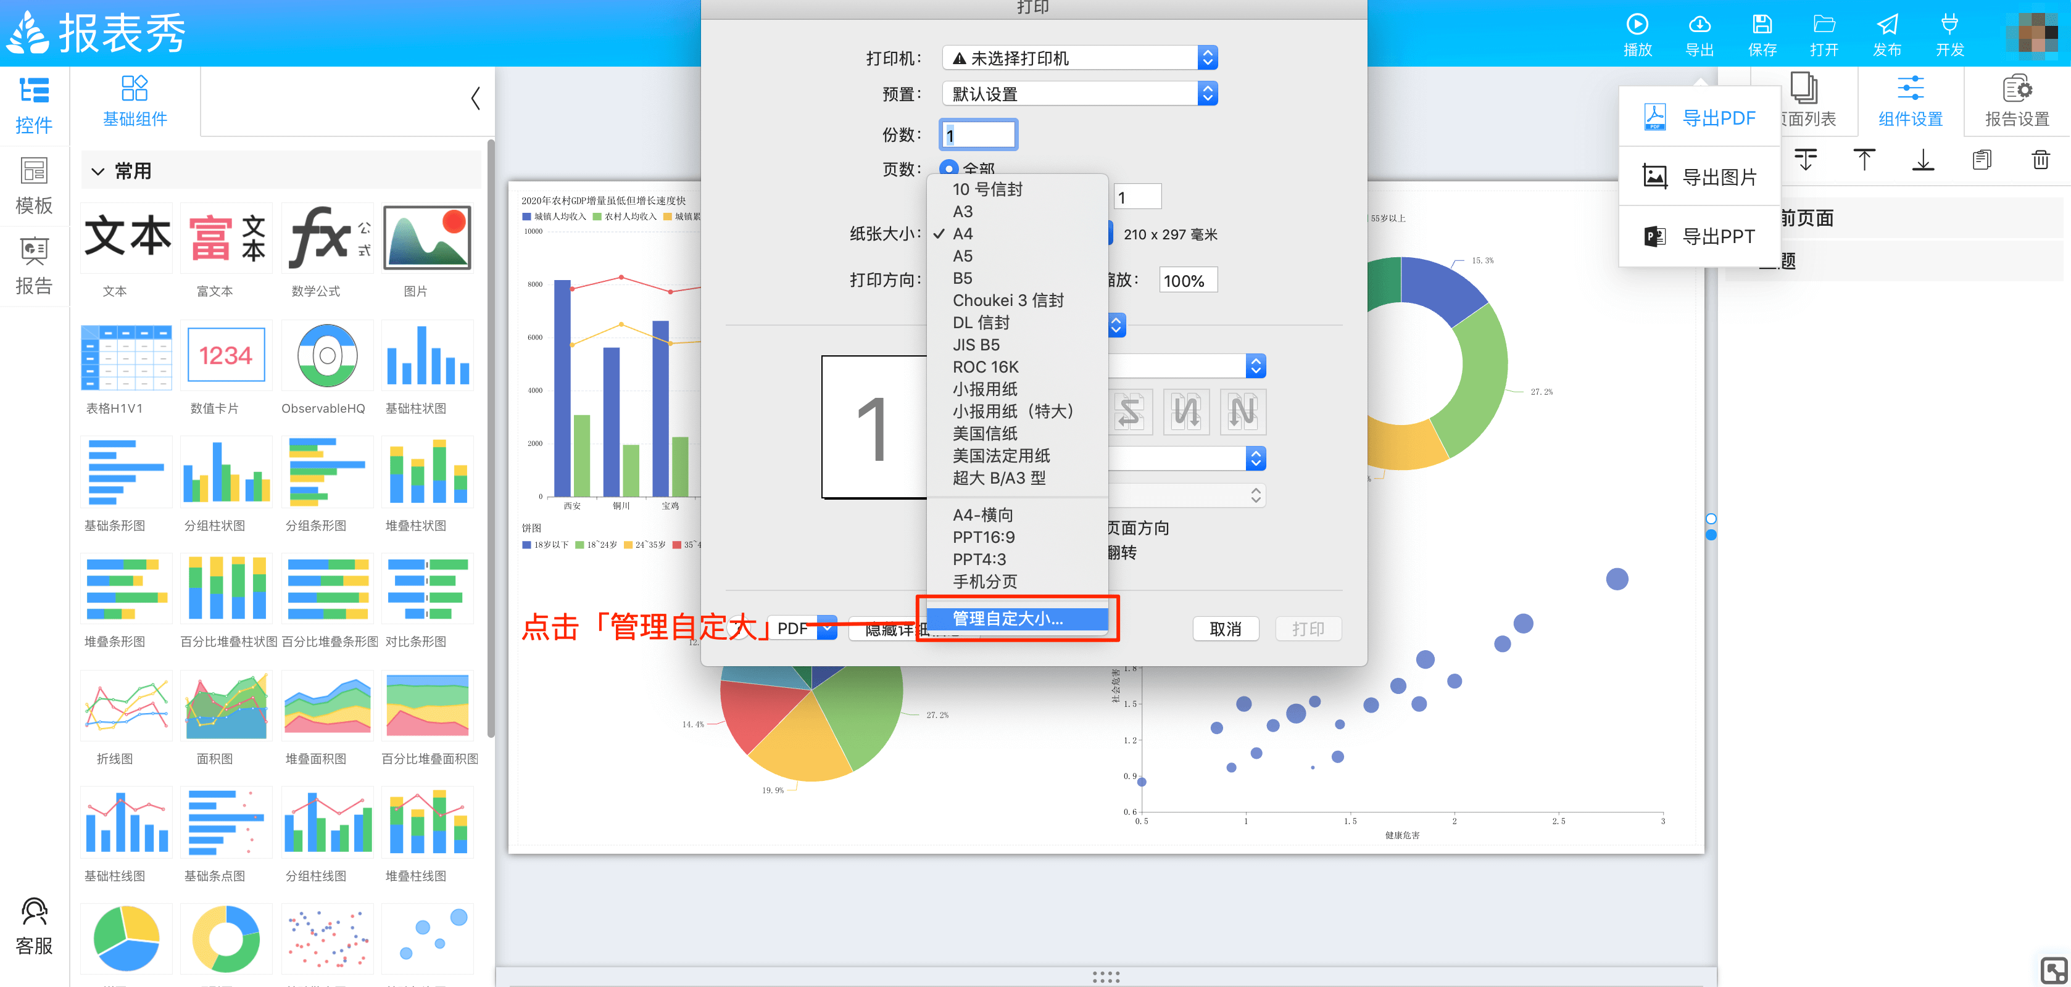Choose A4-横向 paper size
This screenshot has height=987, width=2071.
(x=1018, y=514)
